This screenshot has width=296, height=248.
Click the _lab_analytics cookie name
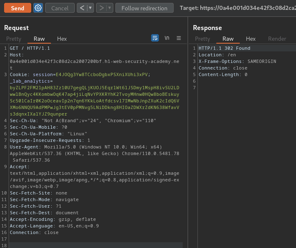click(30, 81)
